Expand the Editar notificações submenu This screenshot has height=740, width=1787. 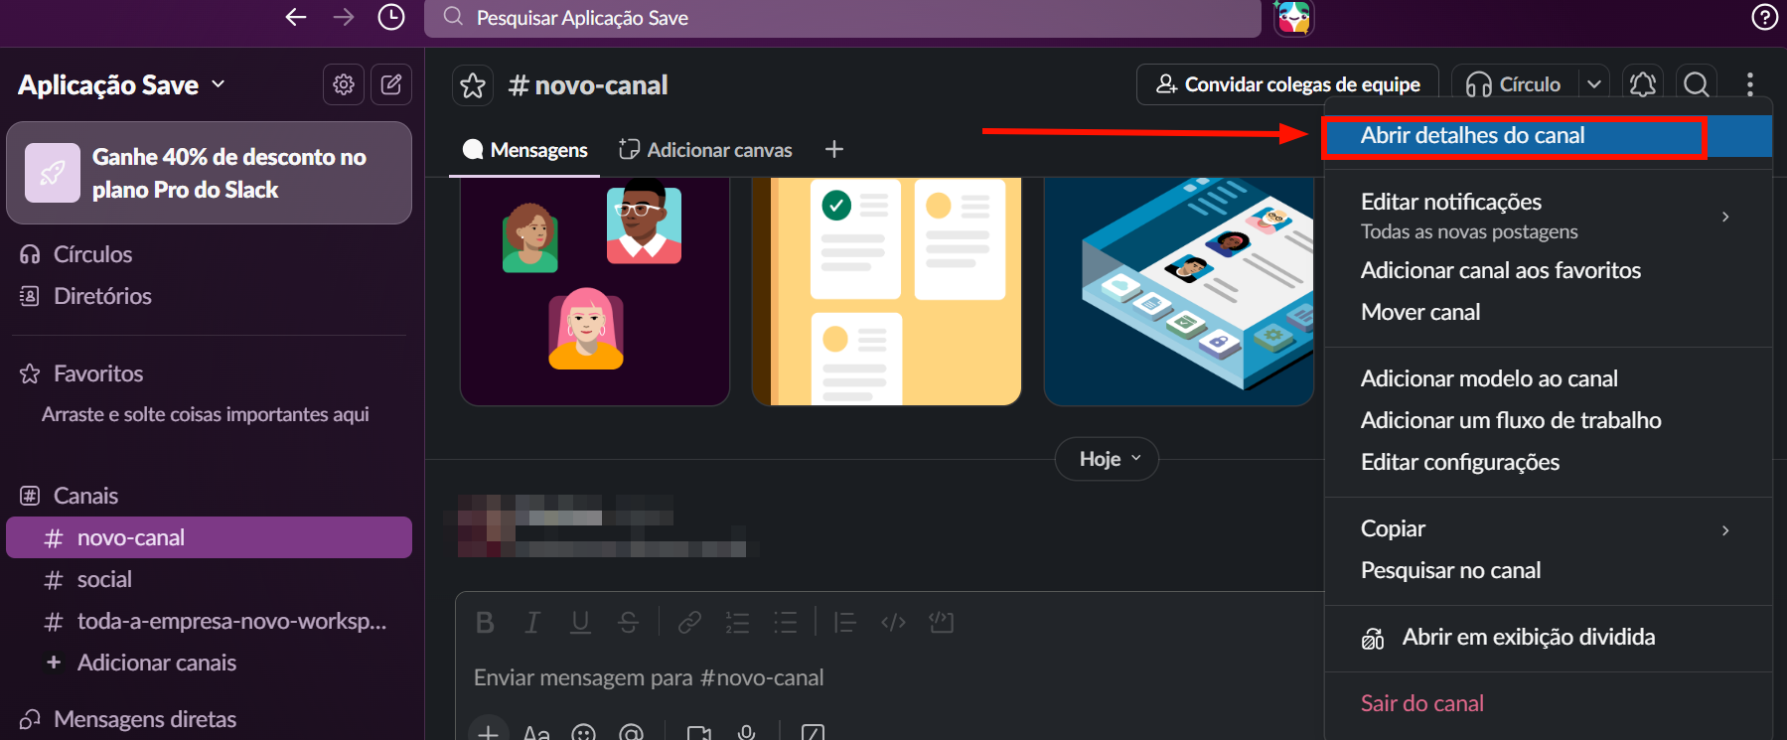(1725, 217)
